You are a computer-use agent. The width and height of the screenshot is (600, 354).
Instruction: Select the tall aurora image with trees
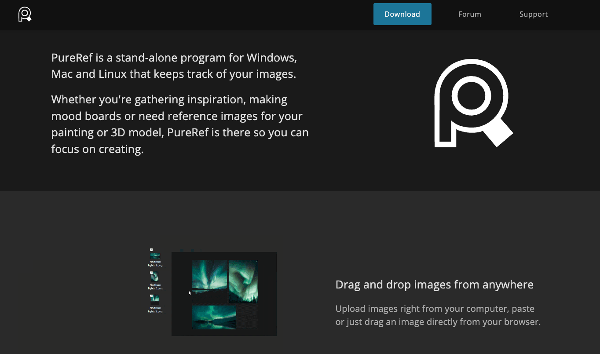click(244, 281)
